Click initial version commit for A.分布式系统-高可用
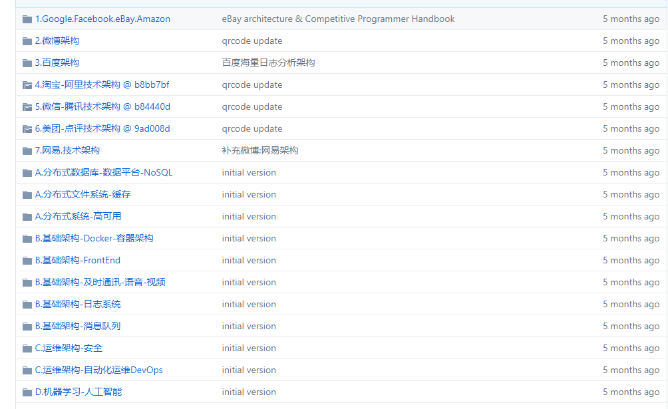 [249, 216]
